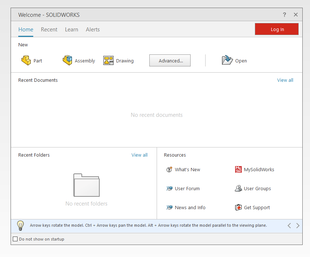Show the next tip arrow
Screen dimensions: 310x257
click(298, 226)
